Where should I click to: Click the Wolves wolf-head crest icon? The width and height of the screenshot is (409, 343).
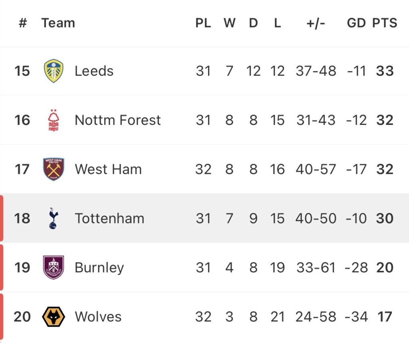[x=54, y=317]
